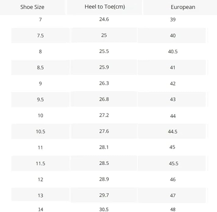Select shoe size 10.5 cell
The width and height of the screenshot is (217, 212).
pos(40,131)
